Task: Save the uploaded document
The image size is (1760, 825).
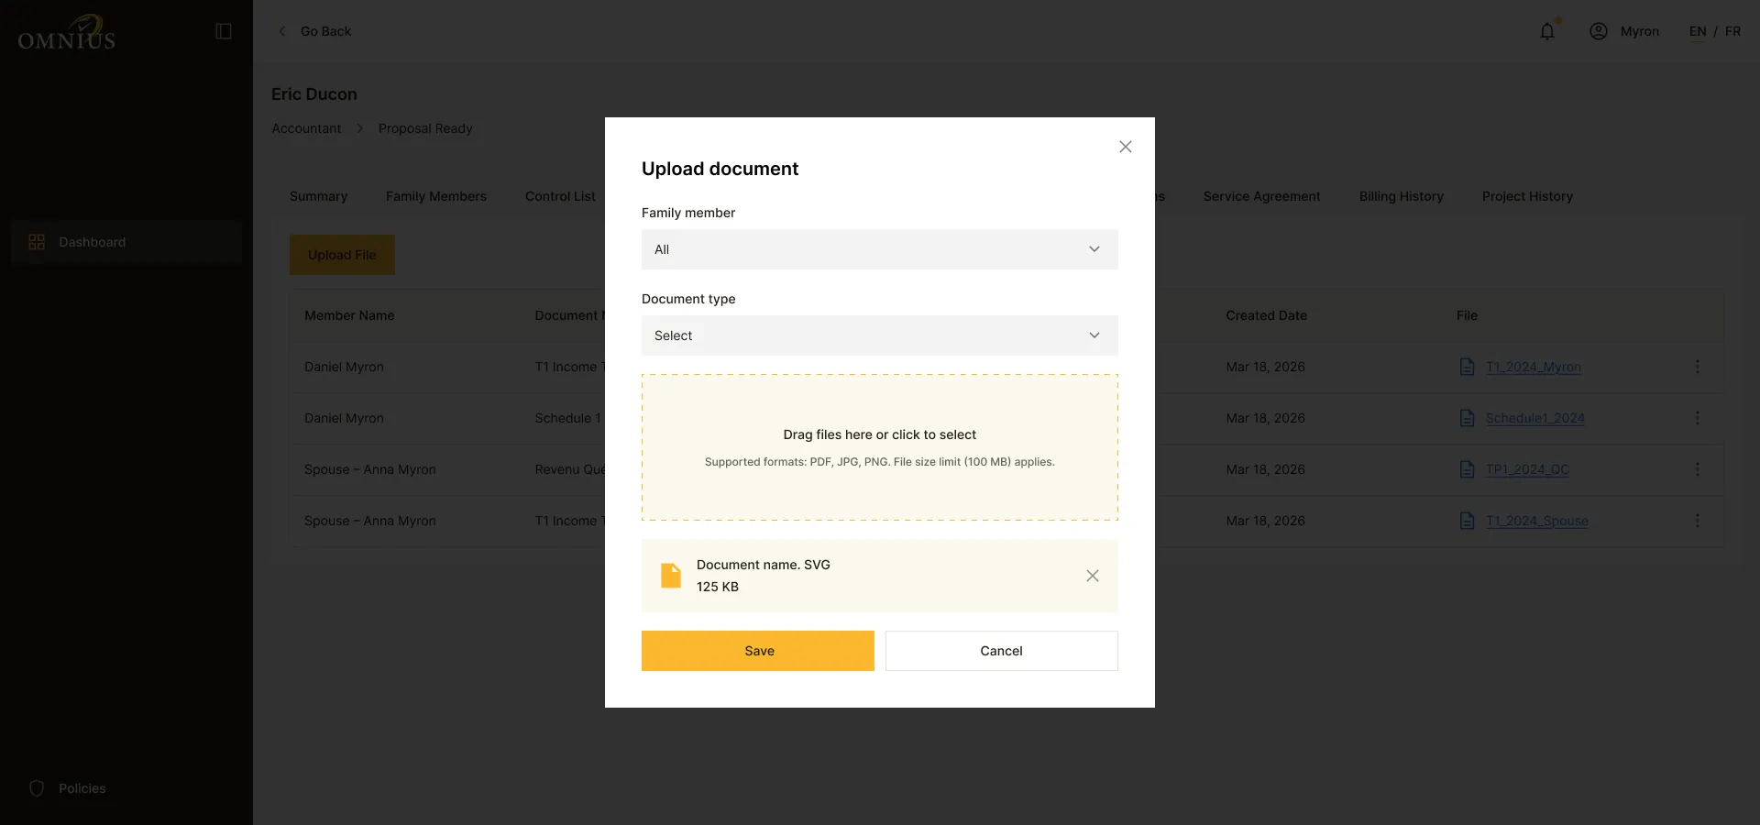Action: click(758, 651)
